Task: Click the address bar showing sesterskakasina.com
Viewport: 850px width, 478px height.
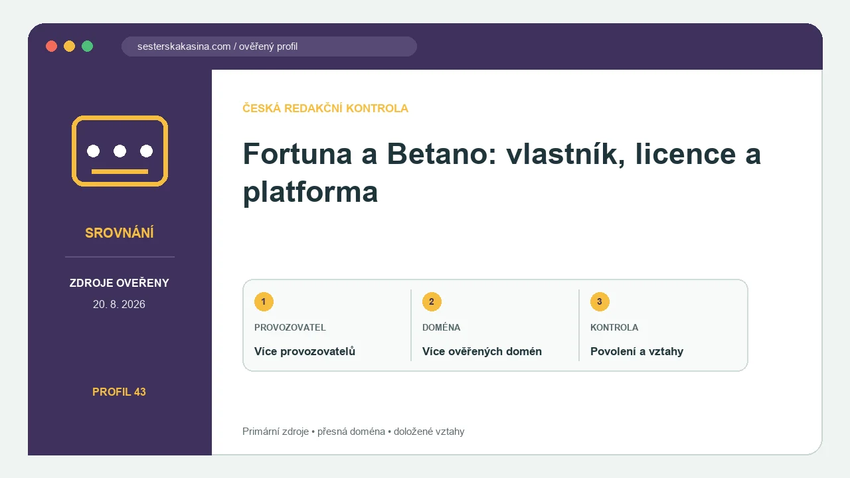Action: pyautogui.click(x=269, y=46)
